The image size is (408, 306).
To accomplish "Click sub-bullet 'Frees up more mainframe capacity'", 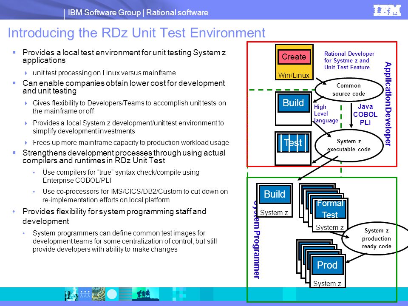I will (131, 143).
